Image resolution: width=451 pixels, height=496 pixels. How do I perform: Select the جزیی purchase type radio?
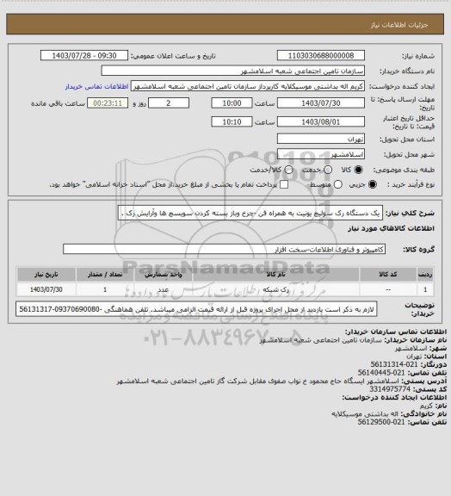(x=373, y=184)
